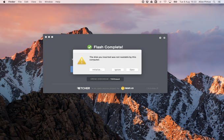Click the Wi-Fi status icon

(x=165, y=2)
